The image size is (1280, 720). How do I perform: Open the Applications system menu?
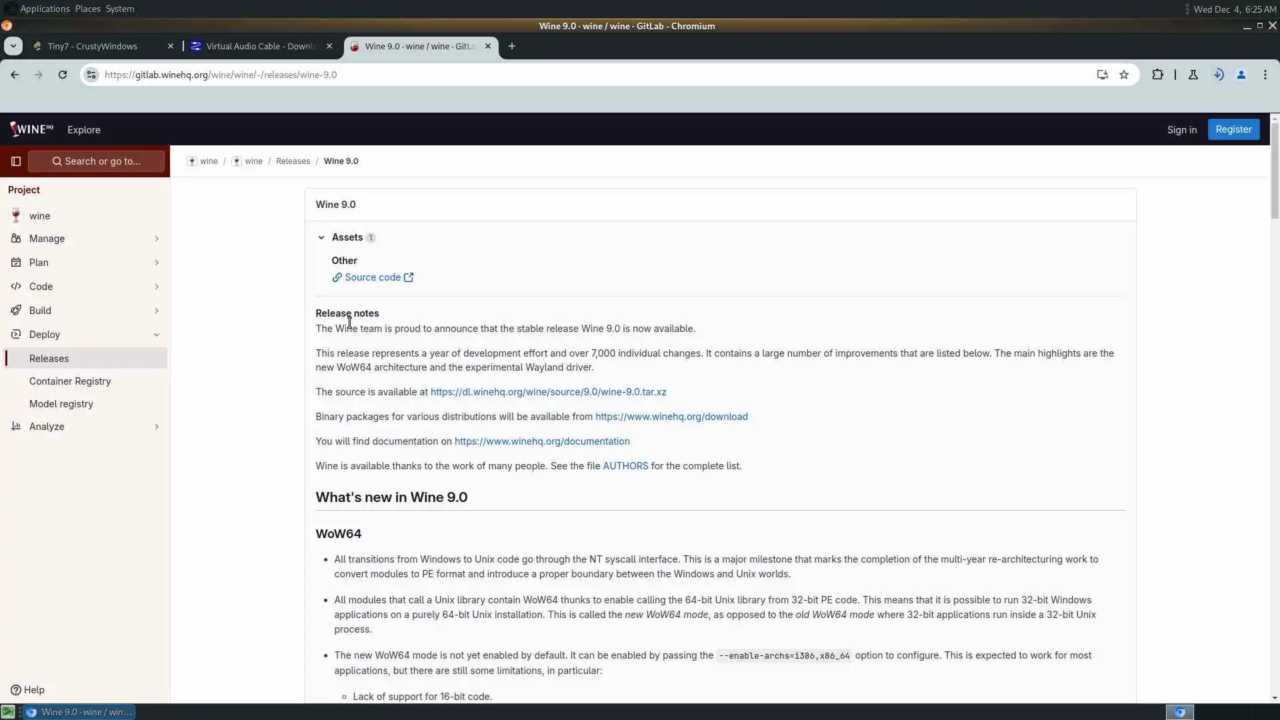click(45, 9)
